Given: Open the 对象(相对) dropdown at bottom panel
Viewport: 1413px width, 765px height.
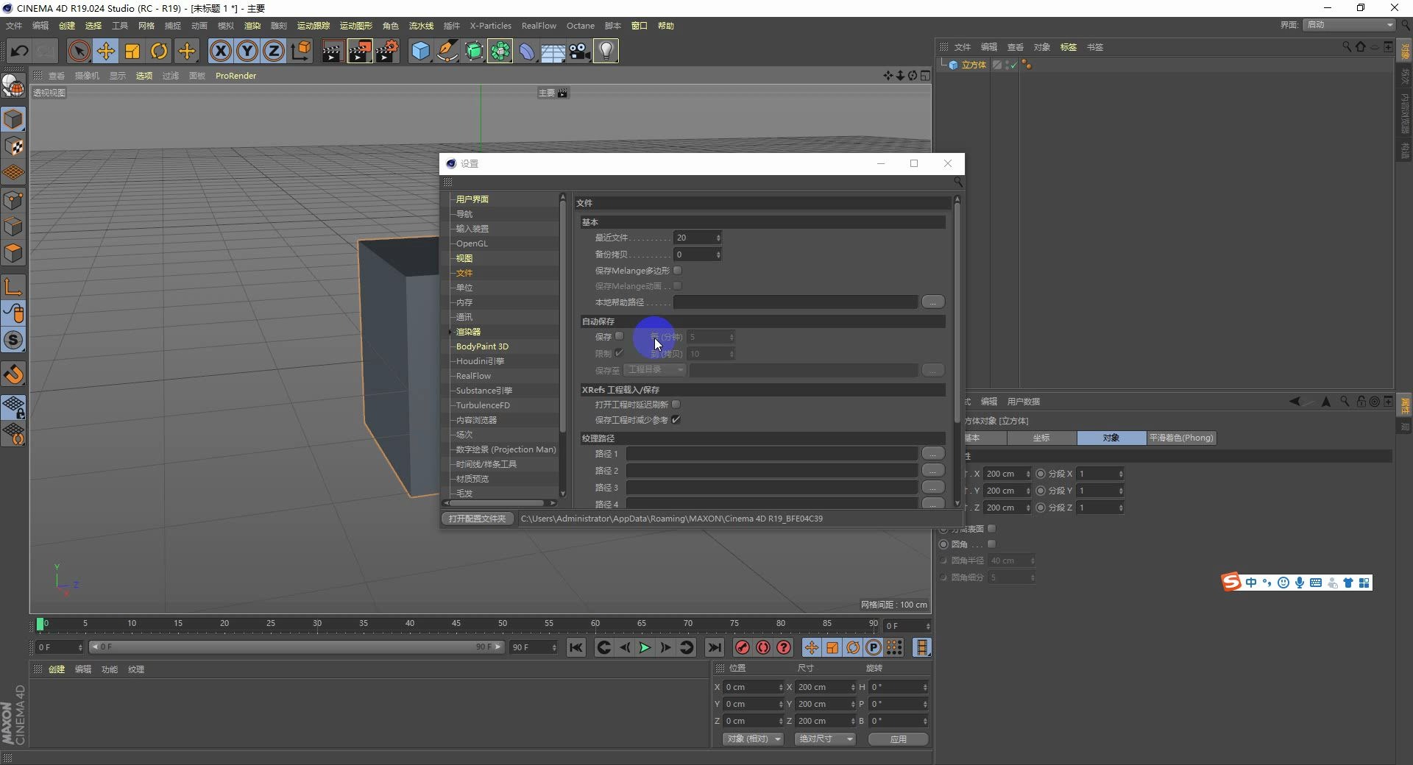Looking at the screenshot, I should (752, 739).
